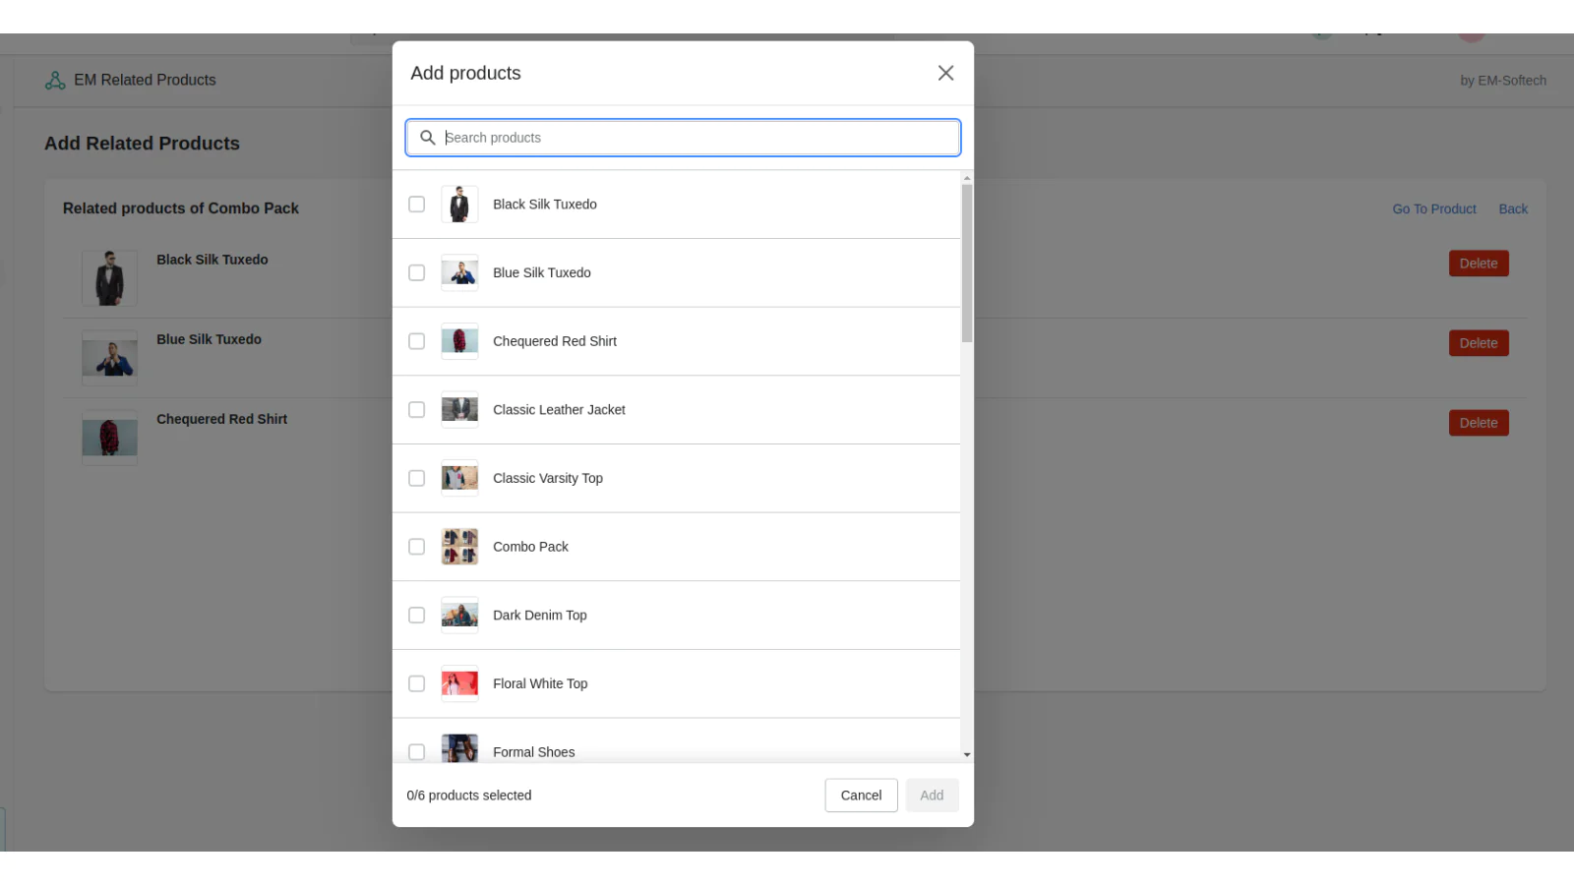
Task: Delete Black Silk Tuxedo from related products
Action: (x=1478, y=264)
